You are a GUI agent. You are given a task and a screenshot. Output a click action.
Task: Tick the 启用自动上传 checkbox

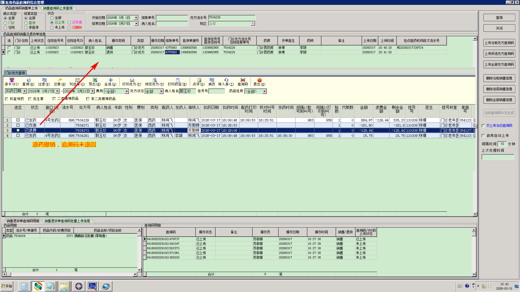point(483,136)
